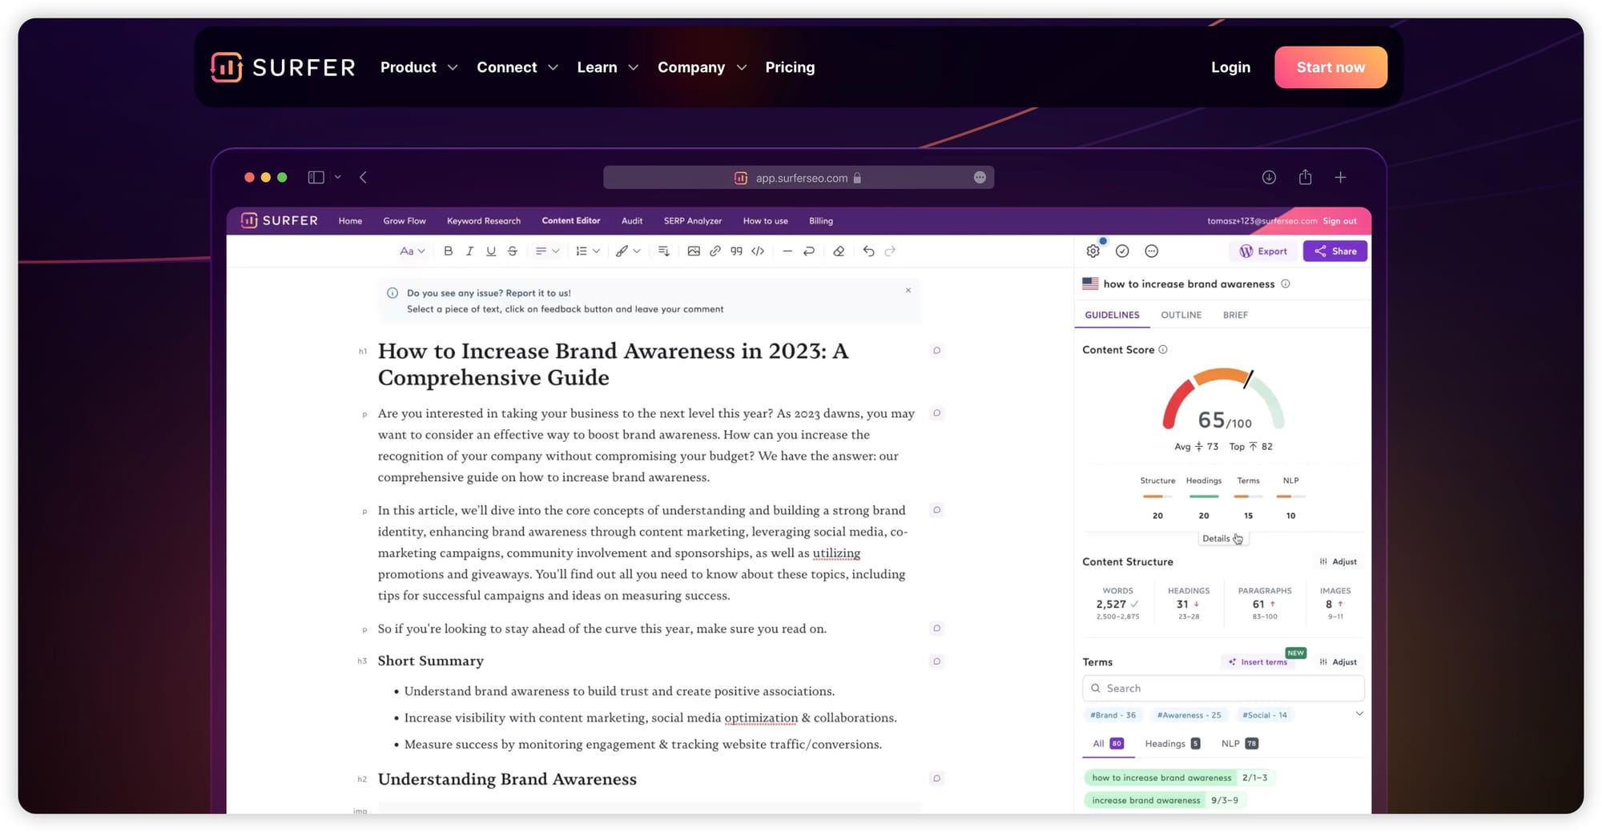Open the Connect dropdown menu

(x=517, y=67)
